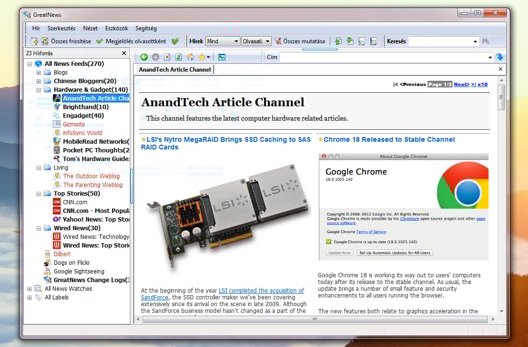Open Chrome 18 Released article headline
The height and width of the screenshot is (347, 528).
click(389, 139)
